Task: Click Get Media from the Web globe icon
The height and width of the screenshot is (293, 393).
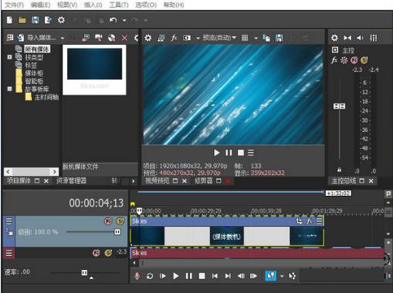Action: 112,38
